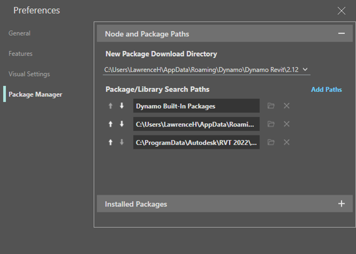The image size is (356, 254).
Task: Select Dynamo Built-In Packages path field
Action: point(196,106)
